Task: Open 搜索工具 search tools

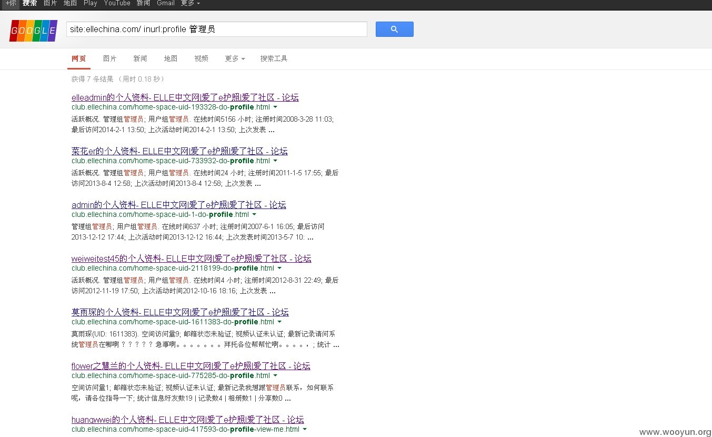Action: click(274, 58)
